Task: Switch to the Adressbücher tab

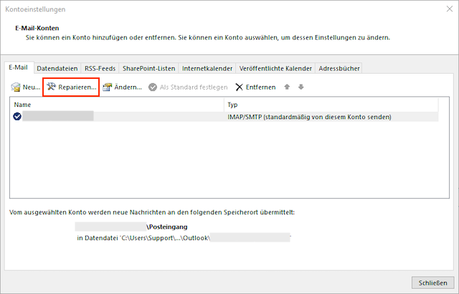Action: pos(339,68)
